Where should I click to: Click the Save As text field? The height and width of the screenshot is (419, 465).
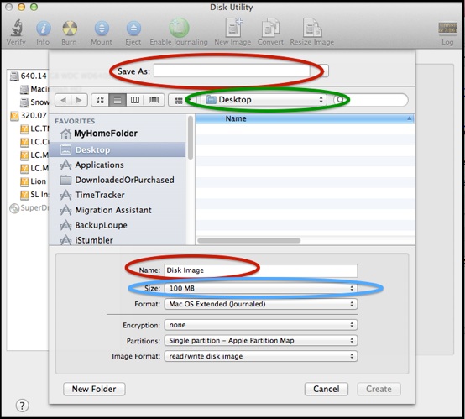[x=232, y=71]
